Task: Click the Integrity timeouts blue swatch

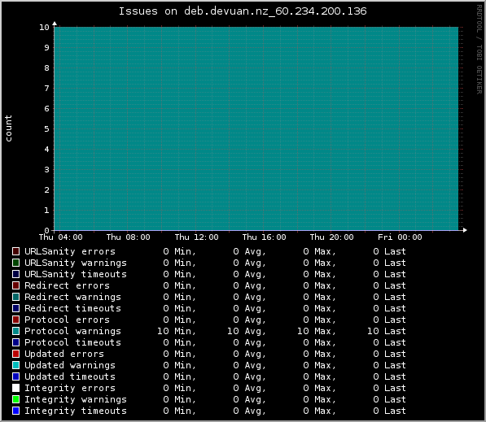Action: [15, 411]
